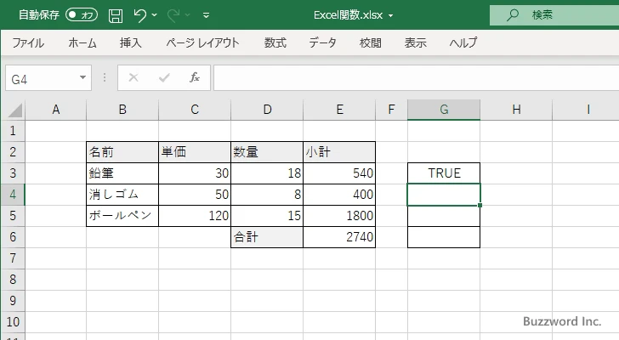
Task: Click inside the formula bar input
Action: 416,78
